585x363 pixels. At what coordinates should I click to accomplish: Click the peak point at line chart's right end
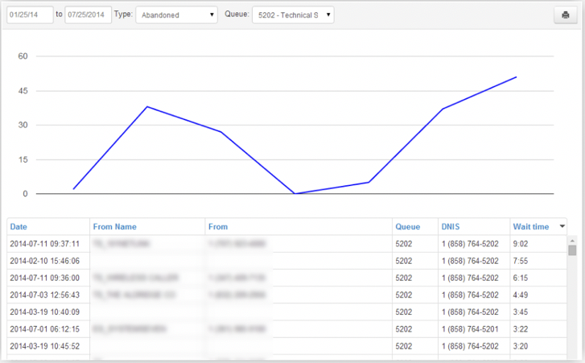click(x=516, y=77)
